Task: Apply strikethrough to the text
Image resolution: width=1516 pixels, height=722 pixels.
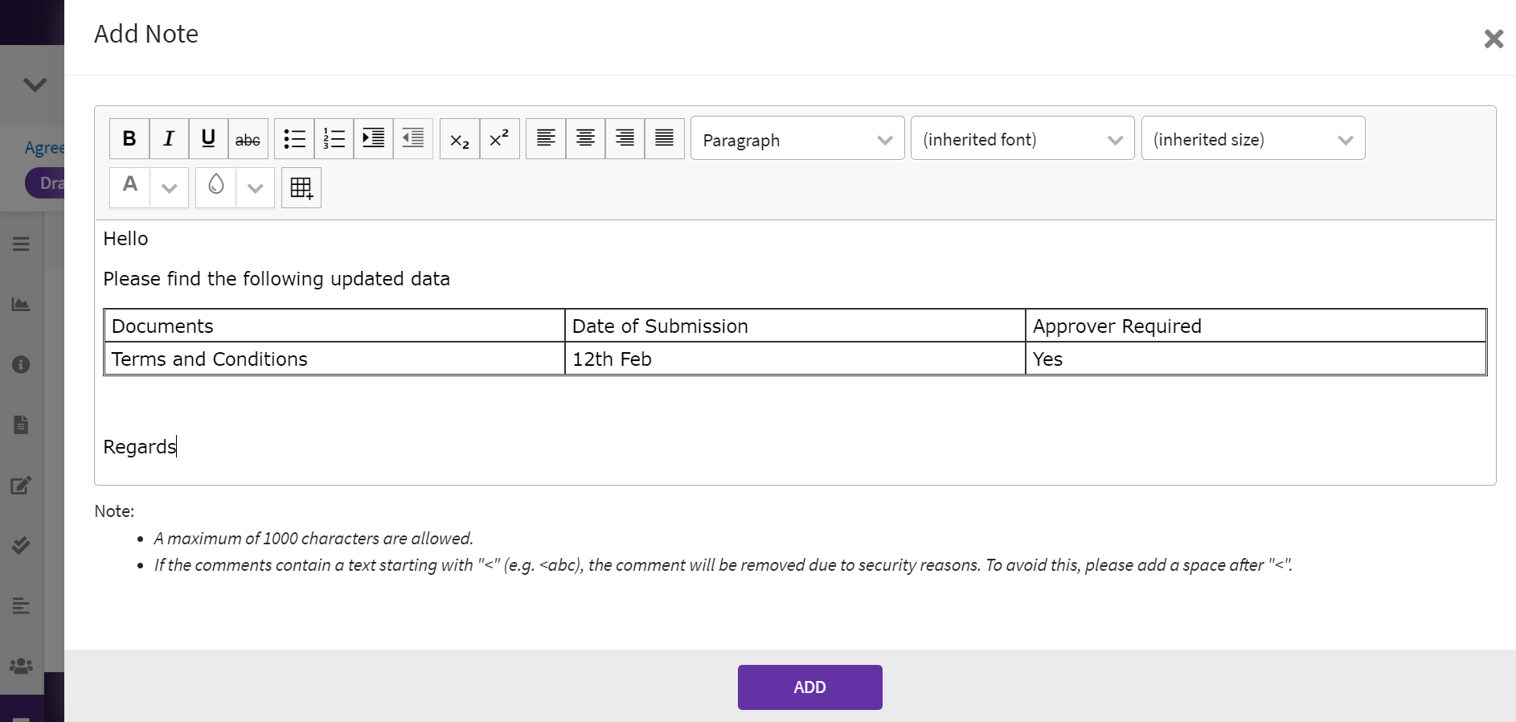Action: 248,139
